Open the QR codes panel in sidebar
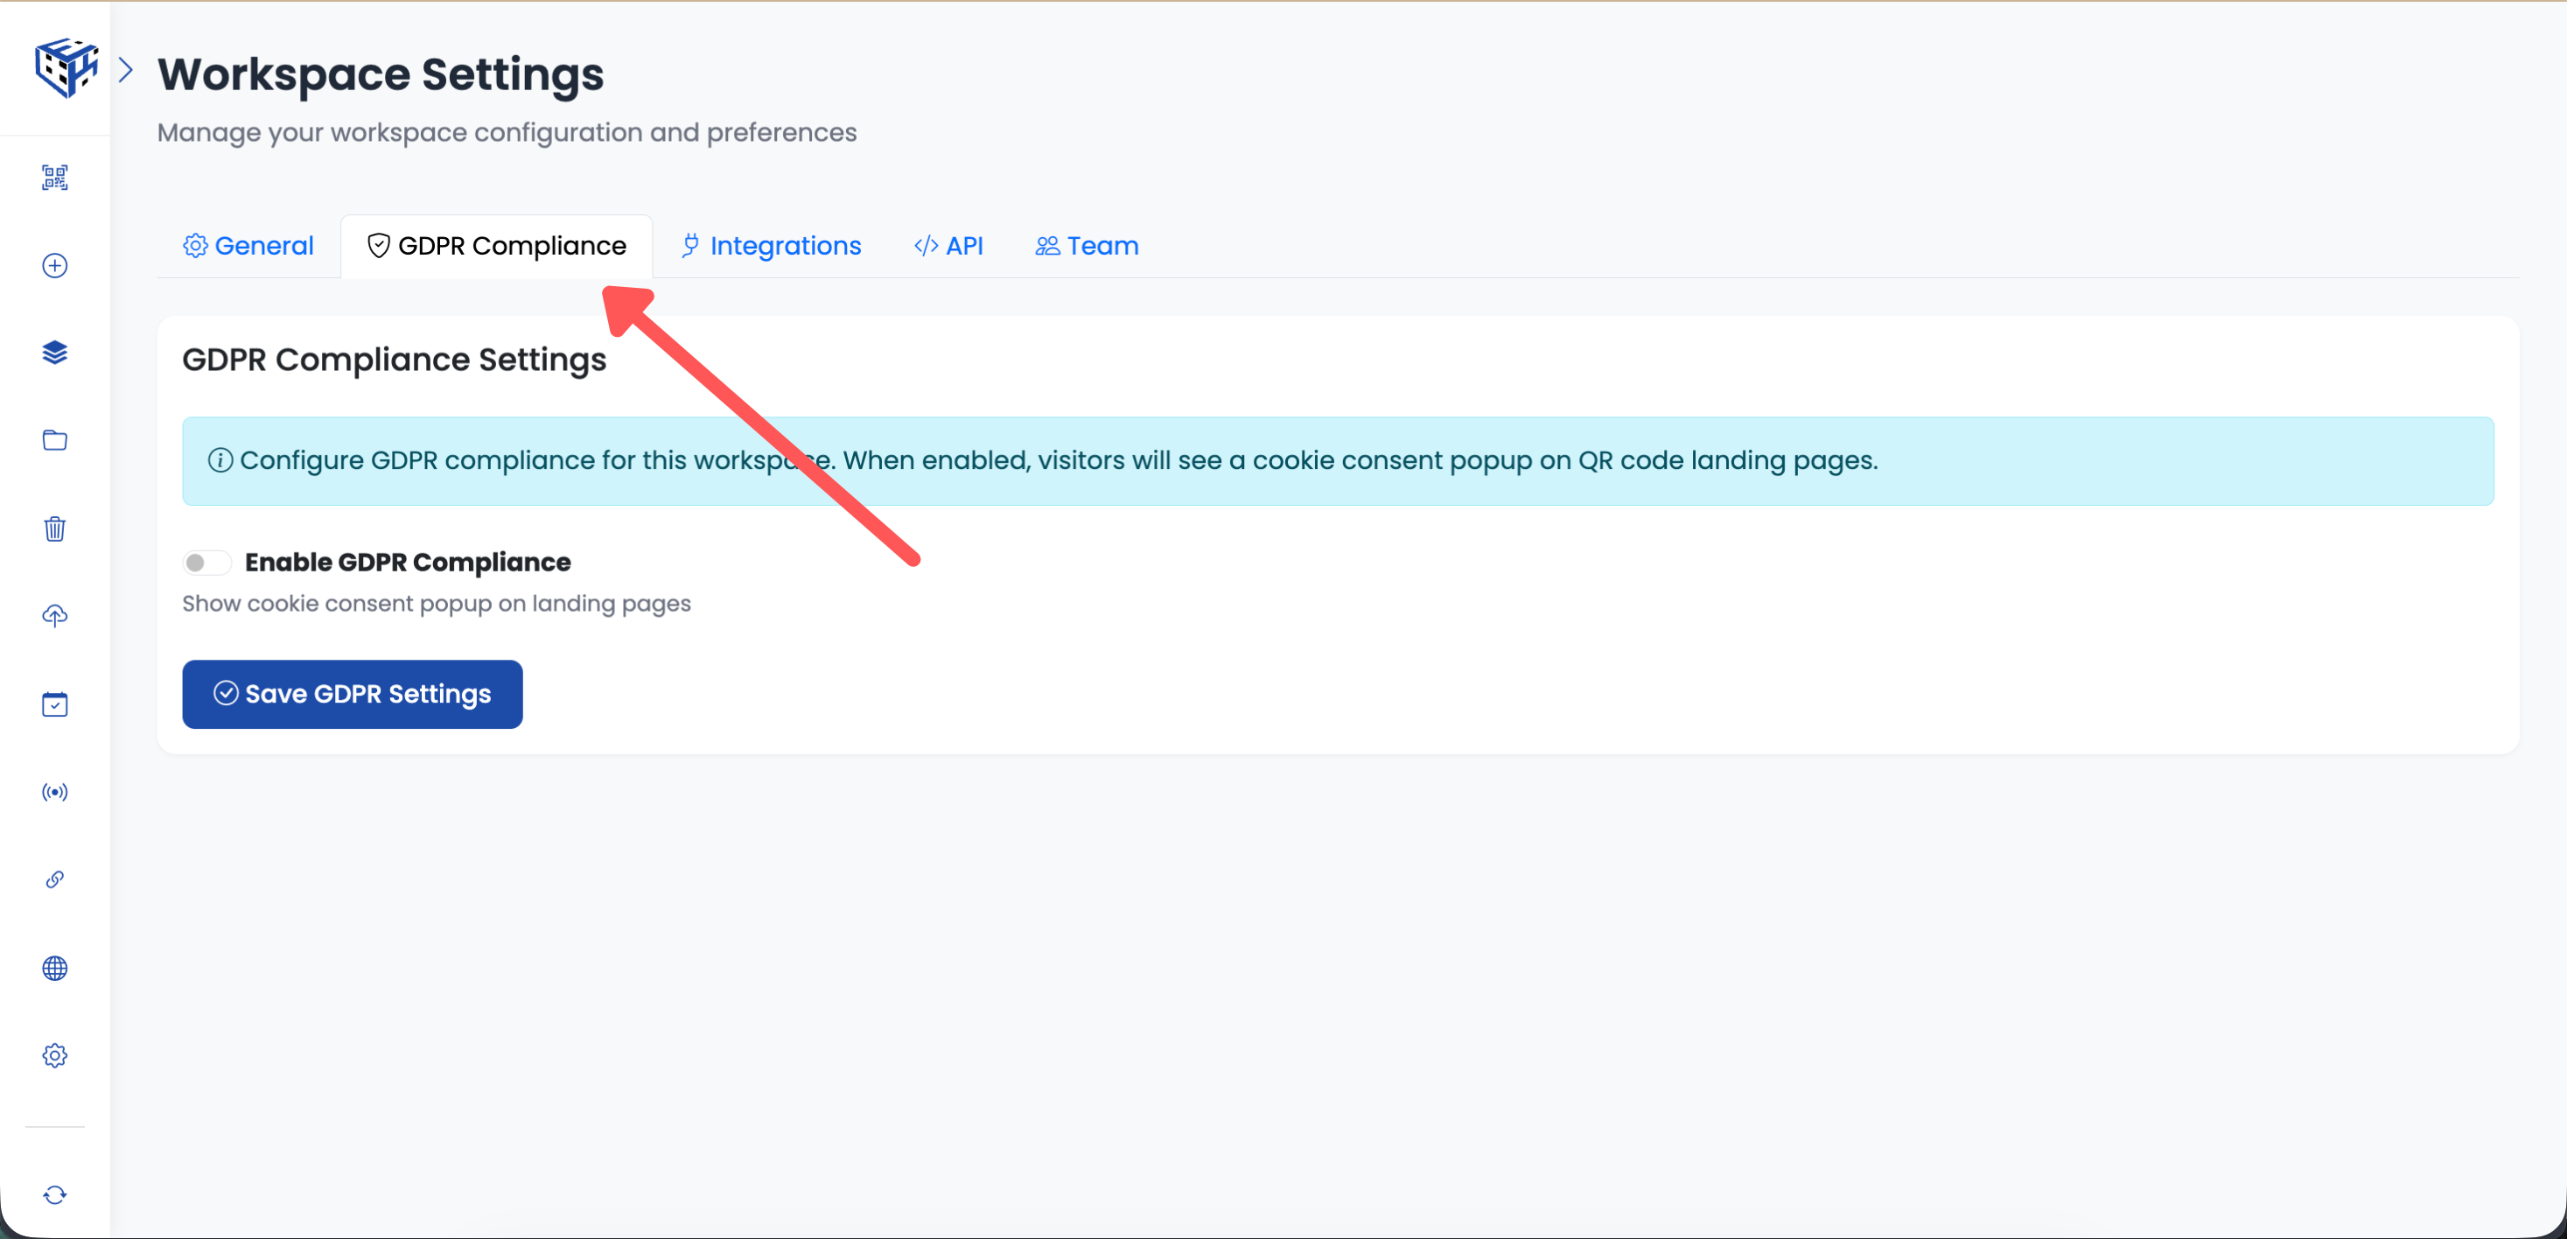The image size is (2567, 1239). click(x=55, y=178)
